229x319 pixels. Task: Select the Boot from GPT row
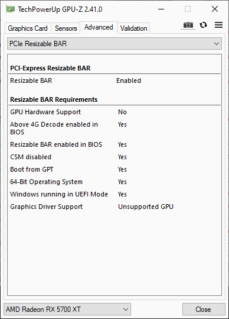114,169
